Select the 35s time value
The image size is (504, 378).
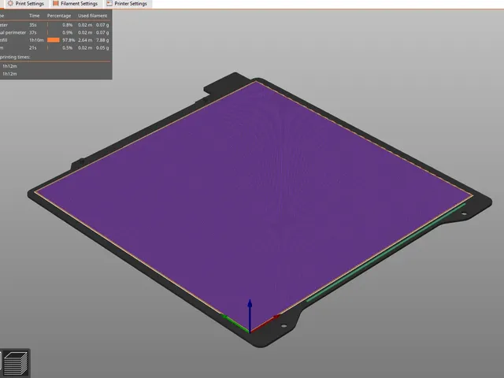pyautogui.click(x=33, y=24)
